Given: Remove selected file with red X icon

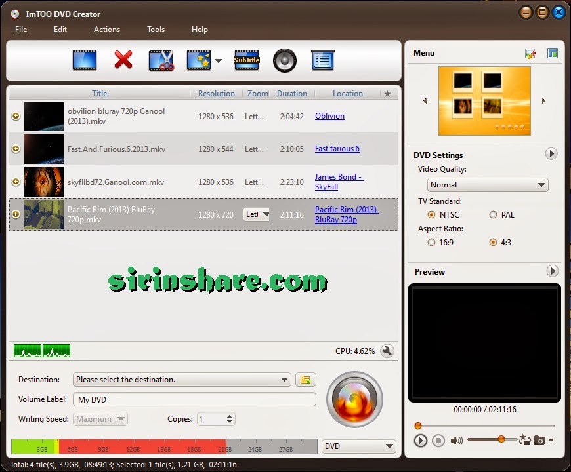Looking at the screenshot, I should coord(123,60).
